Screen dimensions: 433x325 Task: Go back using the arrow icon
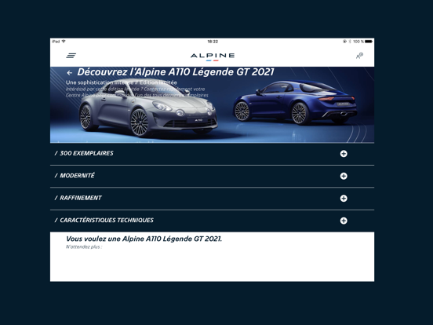click(70, 73)
